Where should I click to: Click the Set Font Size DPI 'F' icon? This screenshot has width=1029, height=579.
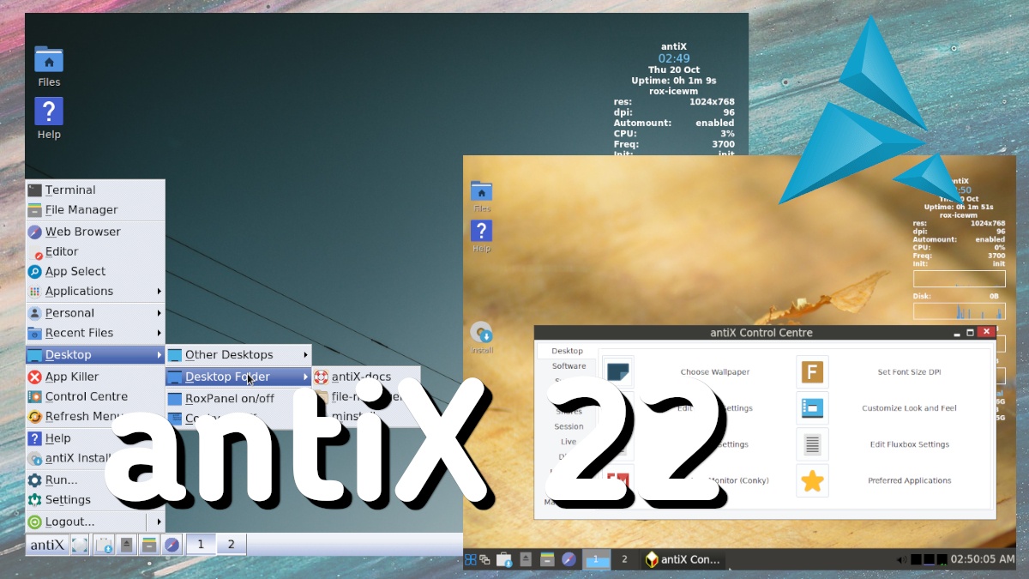click(x=812, y=372)
